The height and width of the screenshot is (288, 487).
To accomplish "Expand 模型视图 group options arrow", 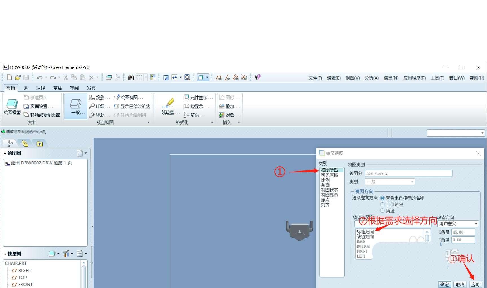I will (x=149, y=122).
